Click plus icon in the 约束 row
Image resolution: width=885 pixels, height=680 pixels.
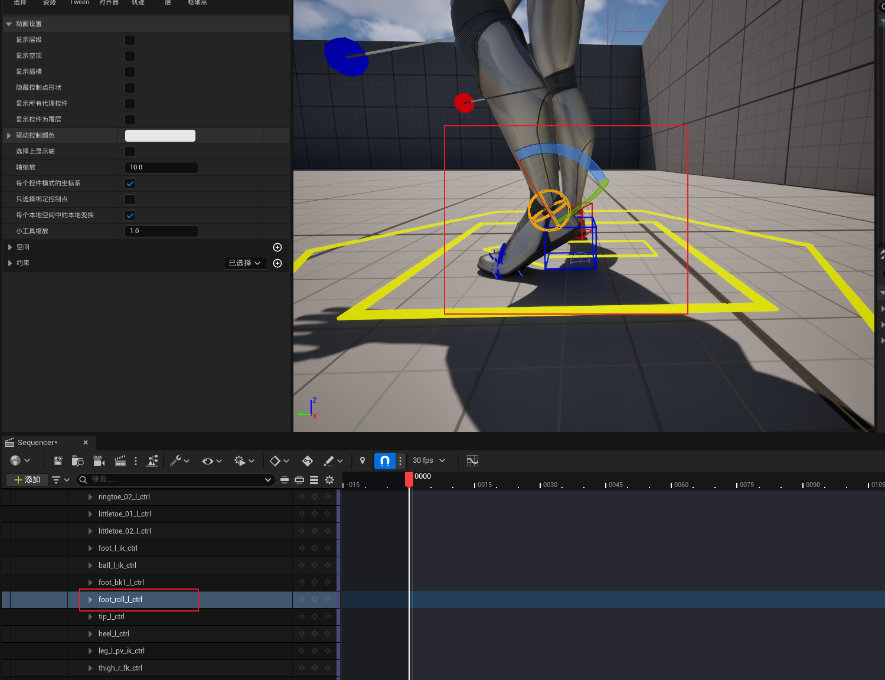pyautogui.click(x=277, y=263)
